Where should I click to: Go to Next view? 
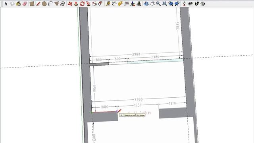(x=177, y=4)
